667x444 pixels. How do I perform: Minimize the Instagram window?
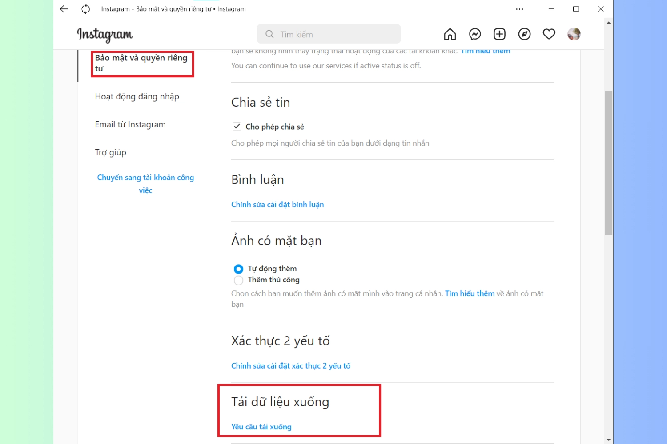point(551,9)
